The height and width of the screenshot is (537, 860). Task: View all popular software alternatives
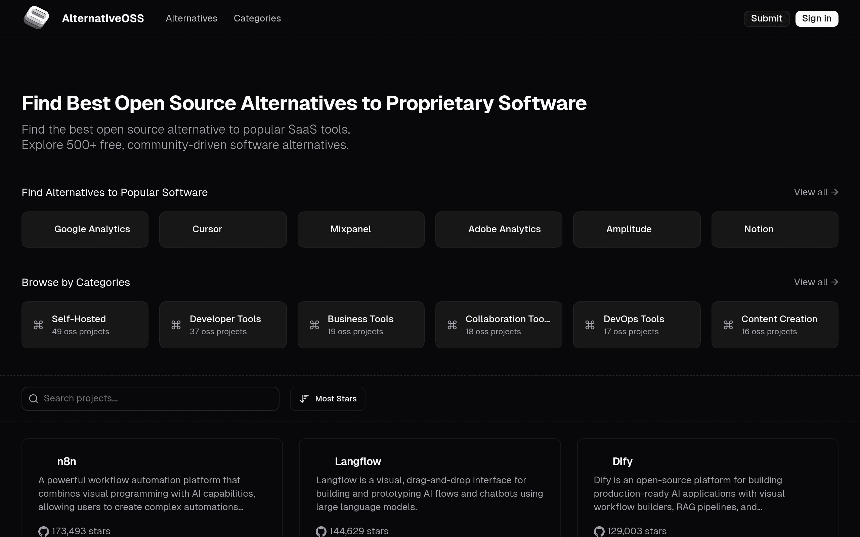[x=816, y=192]
